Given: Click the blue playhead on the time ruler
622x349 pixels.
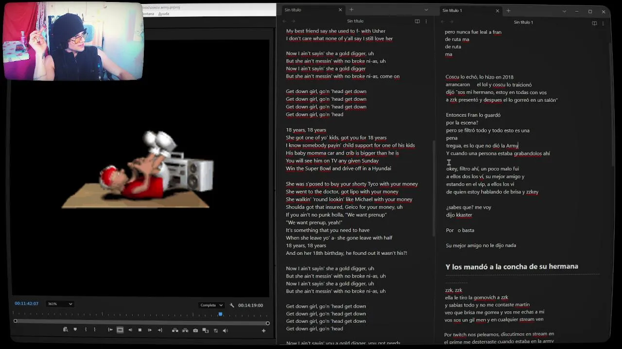Looking at the screenshot, I should [220, 314].
